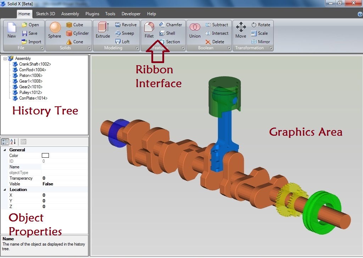Click the Z location value
Image resolution: width=363 pixels, height=258 pixels.
[65, 207]
